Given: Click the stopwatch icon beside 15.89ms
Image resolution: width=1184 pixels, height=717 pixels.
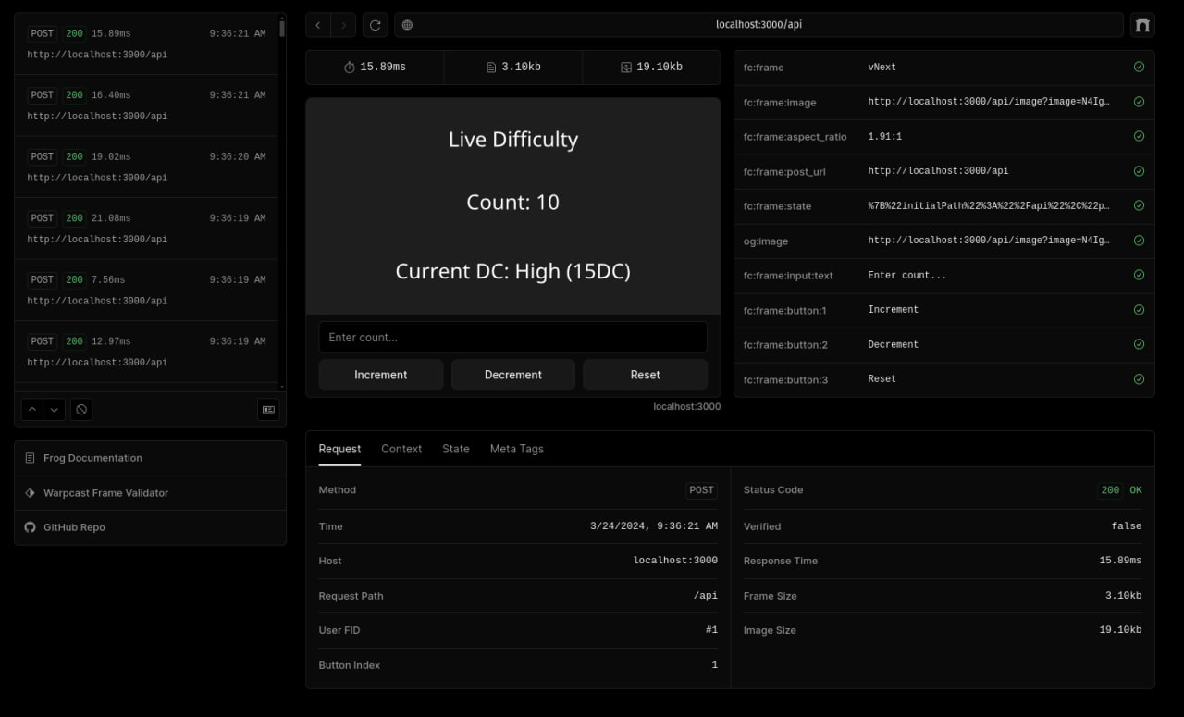Looking at the screenshot, I should tap(350, 68).
